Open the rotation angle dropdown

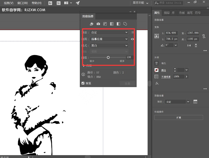point(176,45)
